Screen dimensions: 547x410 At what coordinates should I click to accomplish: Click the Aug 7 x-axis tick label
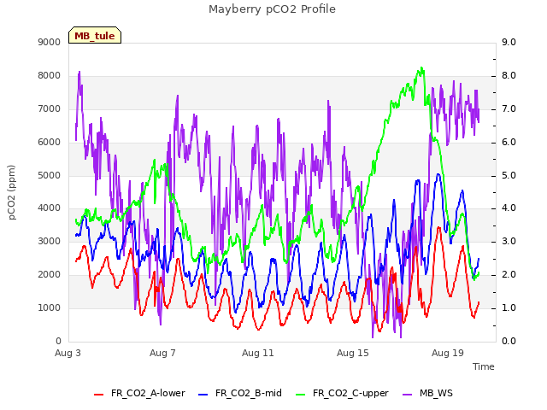(x=162, y=353)
